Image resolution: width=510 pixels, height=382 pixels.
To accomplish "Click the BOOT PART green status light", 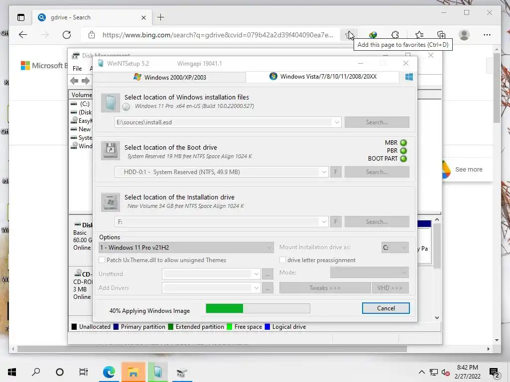I will pos(403,159).
